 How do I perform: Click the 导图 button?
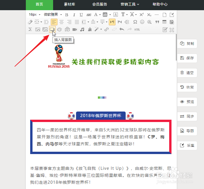(x=187, y=131)
